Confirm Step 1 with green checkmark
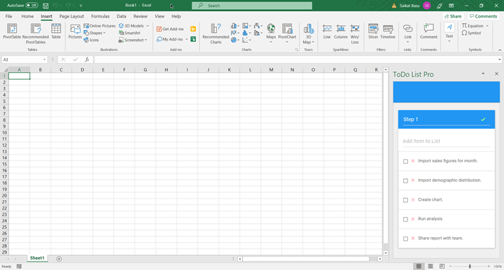This screenshot has width=504, height=270. point(483,120)
